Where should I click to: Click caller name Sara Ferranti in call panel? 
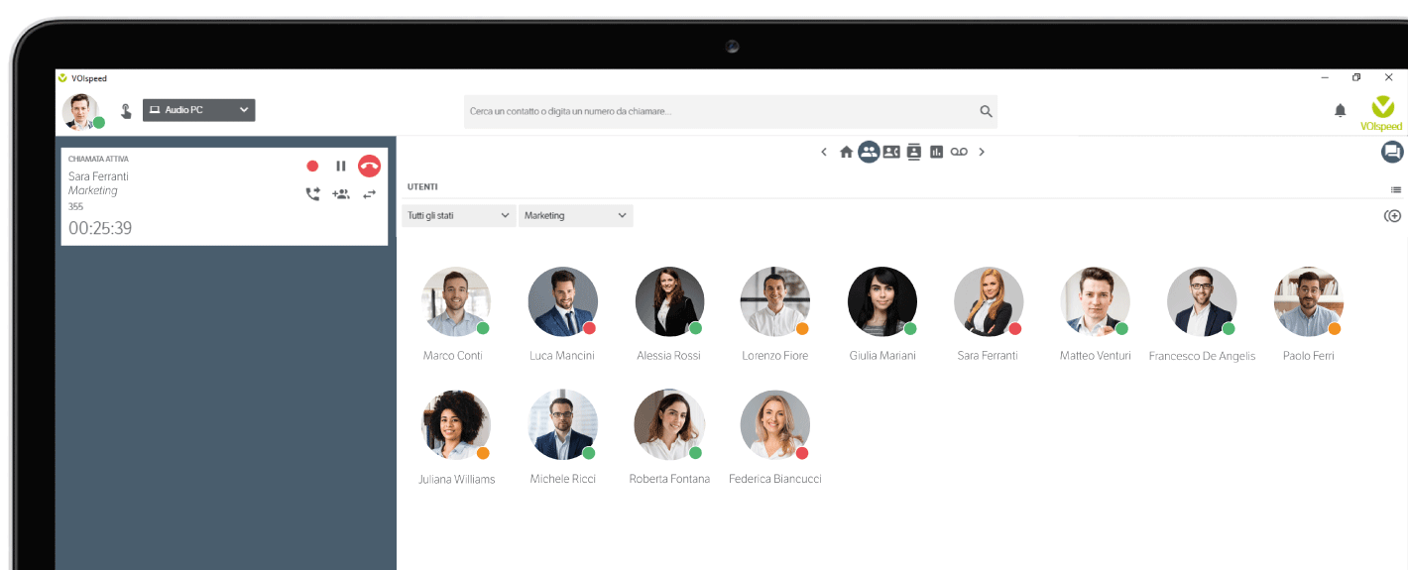click(98, 176)
